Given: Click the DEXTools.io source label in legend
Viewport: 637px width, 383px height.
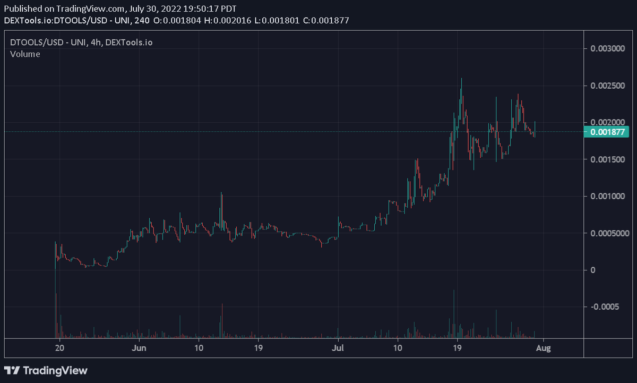Looking at the screenshot, I should pos(130,42).
